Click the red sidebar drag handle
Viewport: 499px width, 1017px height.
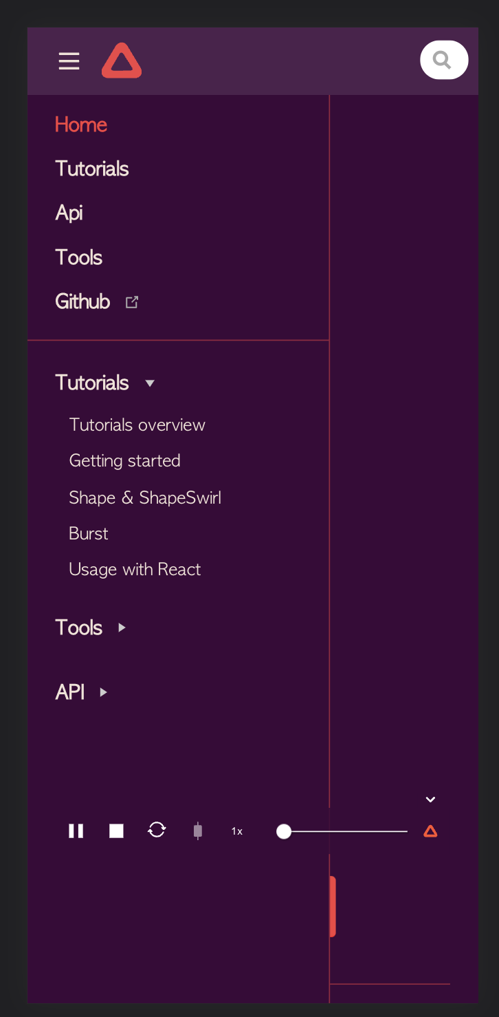click(333, 906)
